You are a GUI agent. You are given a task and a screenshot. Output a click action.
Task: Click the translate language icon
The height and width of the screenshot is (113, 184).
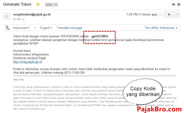point(8,28)
